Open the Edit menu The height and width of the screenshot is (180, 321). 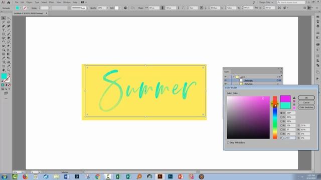tap(22, 2)
